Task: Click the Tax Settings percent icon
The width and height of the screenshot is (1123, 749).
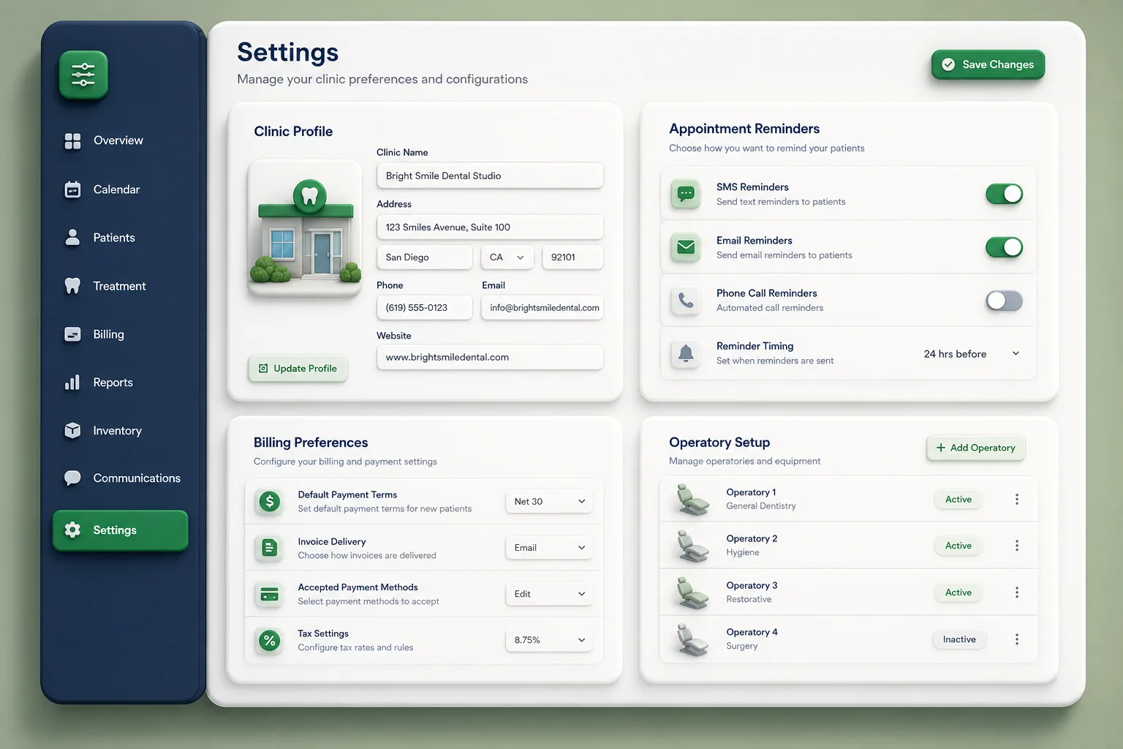Action: [270, 640]
